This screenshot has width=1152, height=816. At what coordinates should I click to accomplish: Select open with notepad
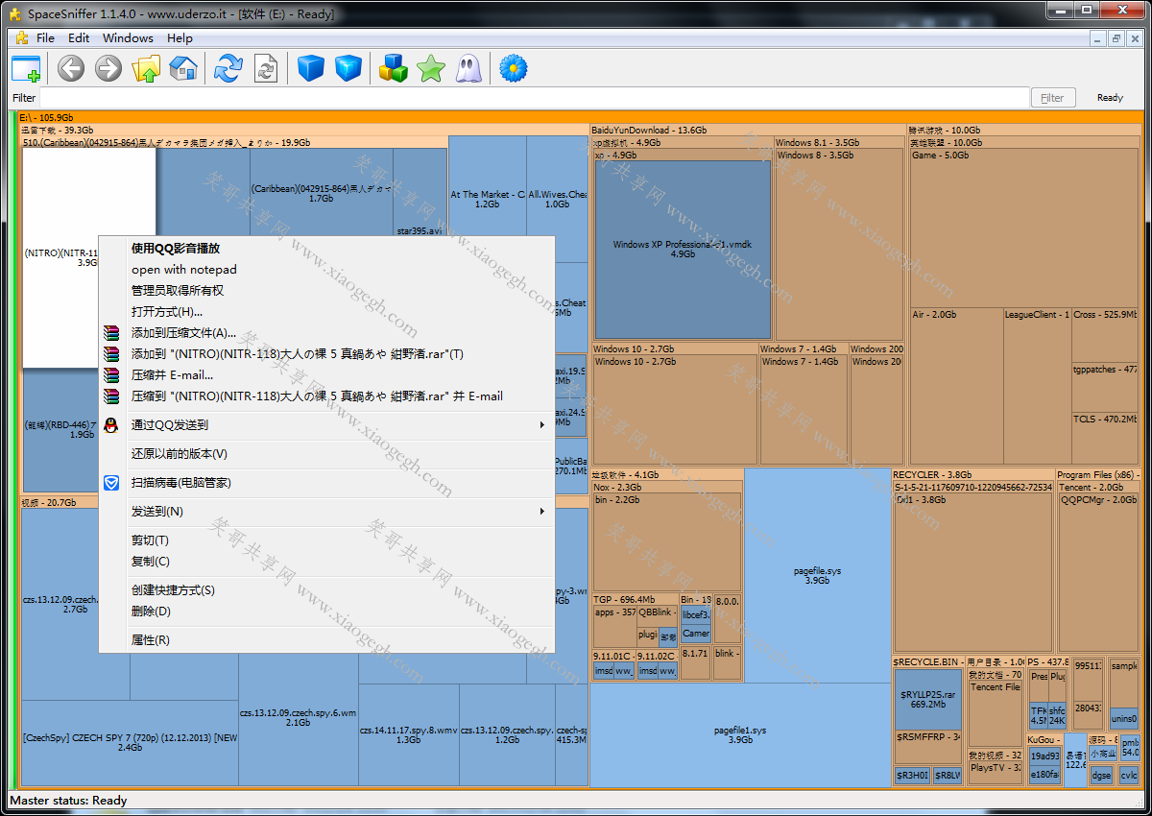tap(326, 270)
